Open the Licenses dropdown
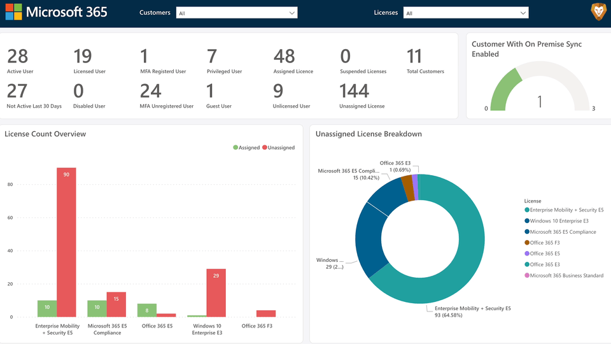 [466, 13]
